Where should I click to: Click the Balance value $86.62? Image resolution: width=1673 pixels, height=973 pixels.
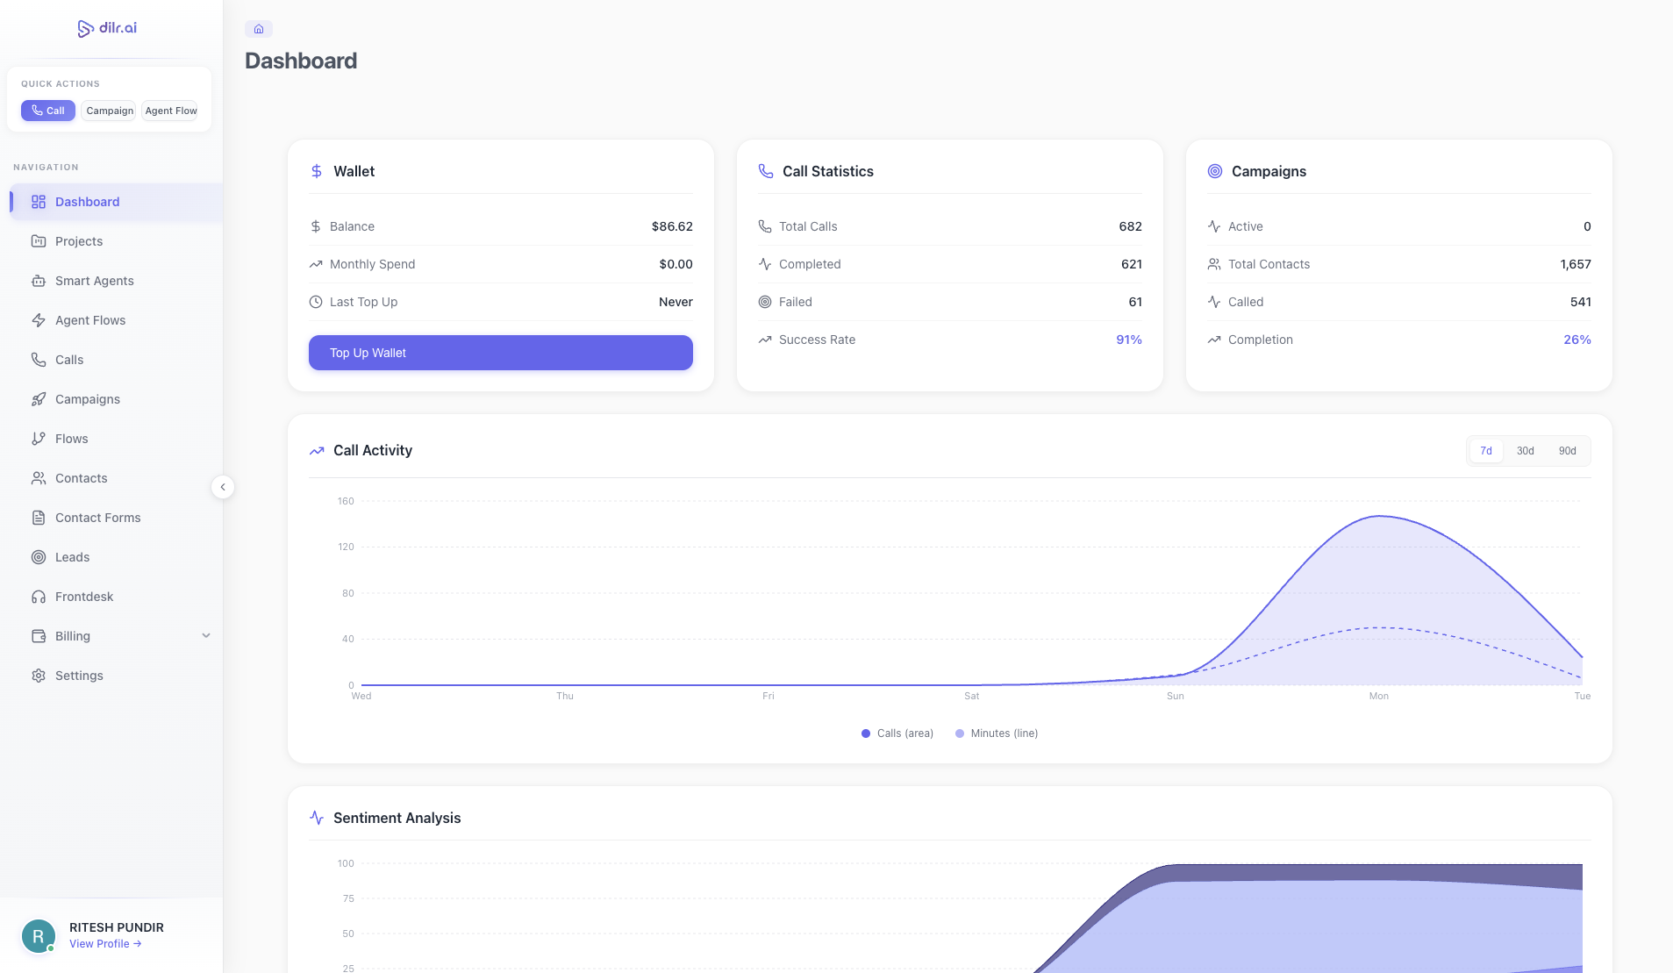click(x=672, y=226)
